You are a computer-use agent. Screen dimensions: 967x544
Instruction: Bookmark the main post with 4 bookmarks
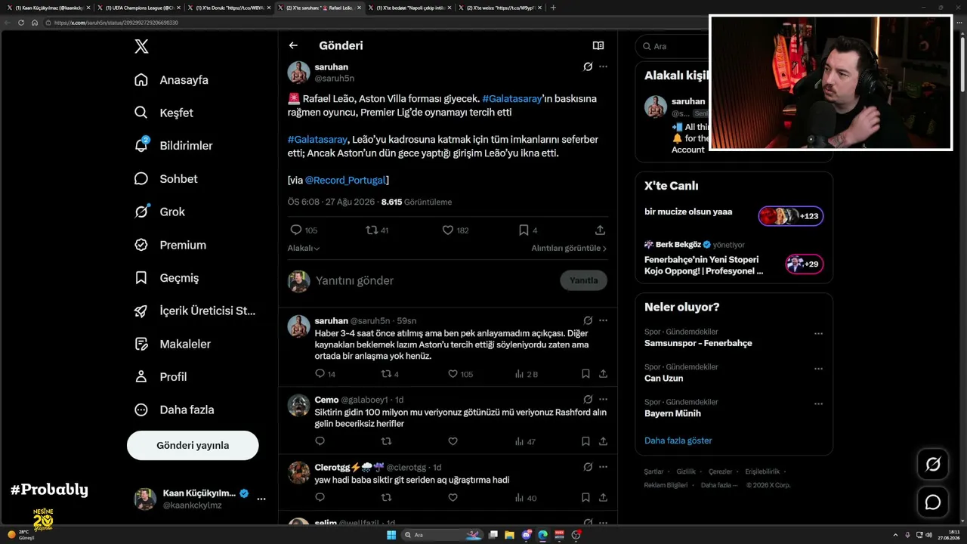pos(524,230)
